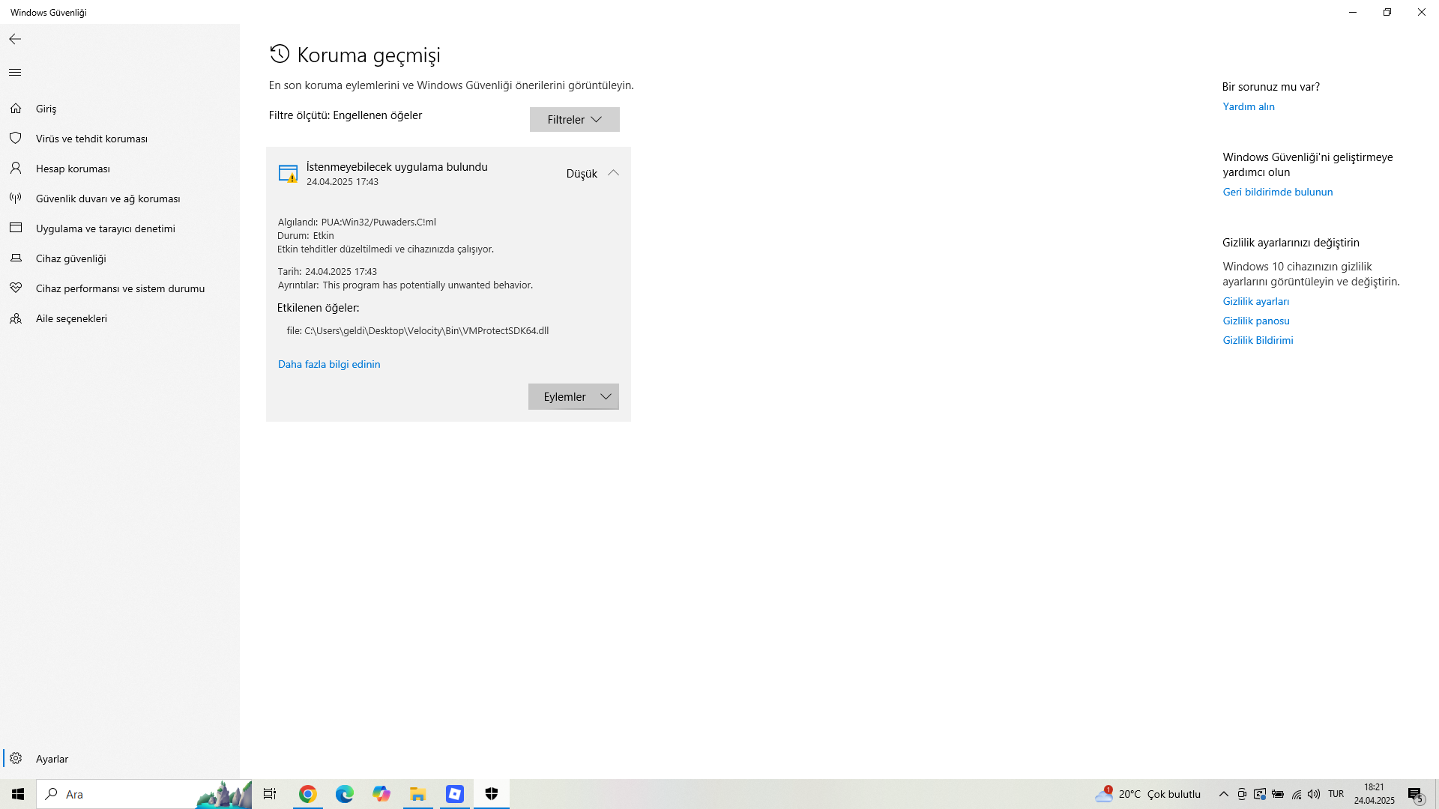Open Giriş home page

click(x=46, y=109)
